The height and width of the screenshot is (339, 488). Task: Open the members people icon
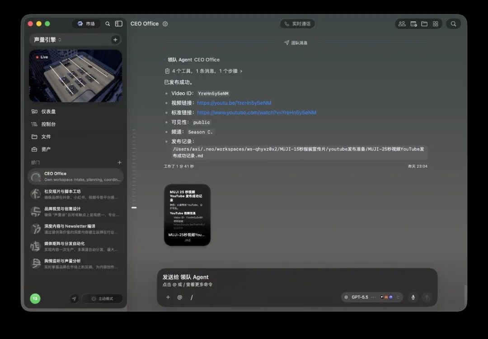(402, 24)
